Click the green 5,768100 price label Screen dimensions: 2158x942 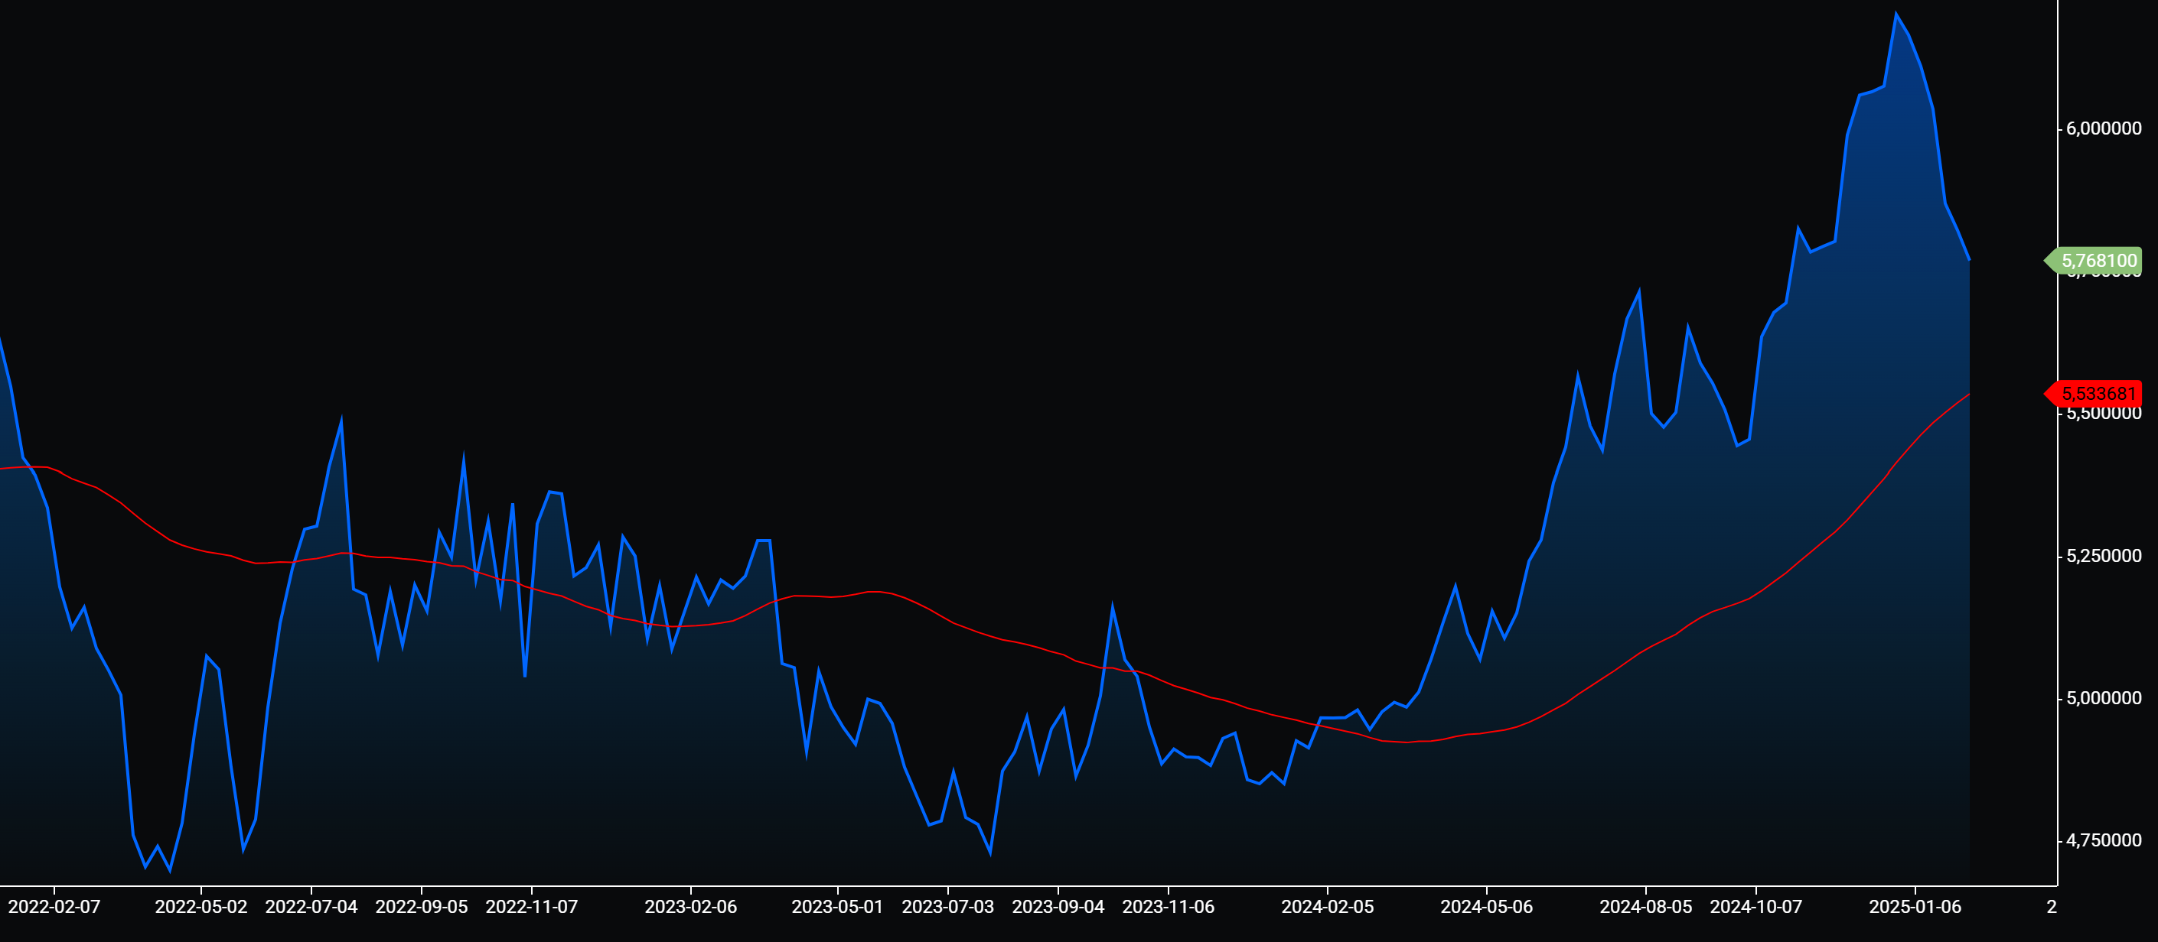2094,261
